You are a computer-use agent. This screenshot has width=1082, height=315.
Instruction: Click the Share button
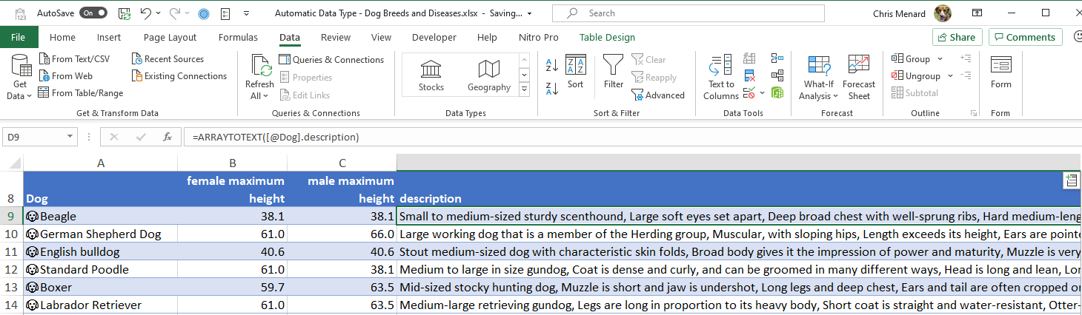tap(957, 37)
